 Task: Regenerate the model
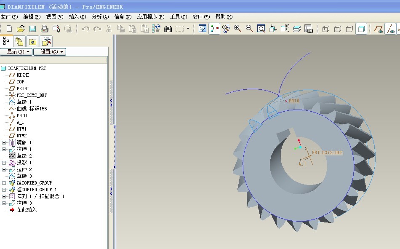pos(156,29)
